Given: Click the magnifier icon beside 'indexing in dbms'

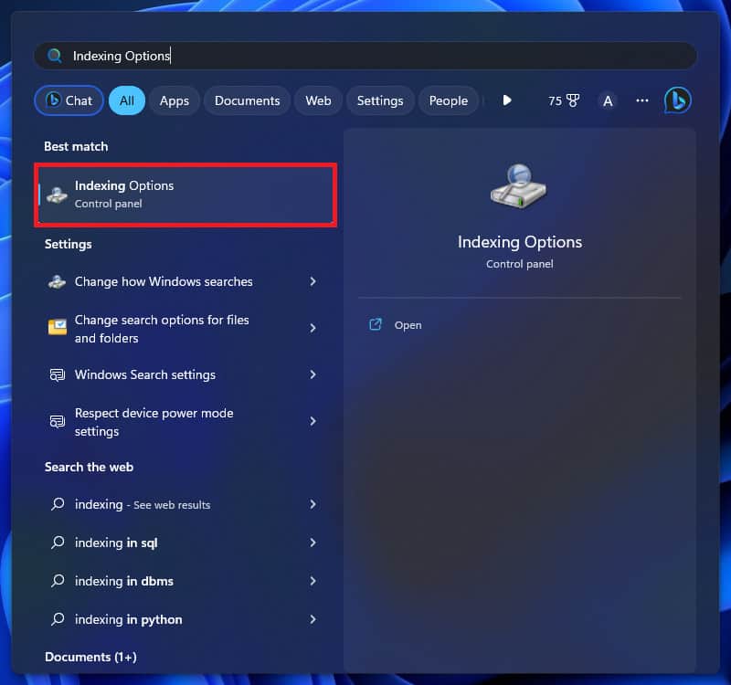Looking at the screenshot, I should pos(58,581).
